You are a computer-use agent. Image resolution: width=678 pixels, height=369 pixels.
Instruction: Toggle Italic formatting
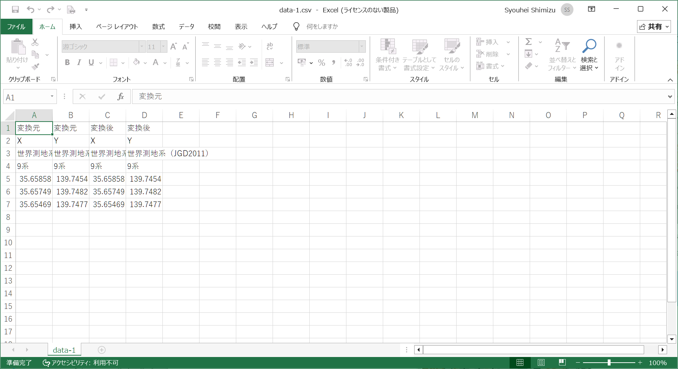[x=79, y=63]
